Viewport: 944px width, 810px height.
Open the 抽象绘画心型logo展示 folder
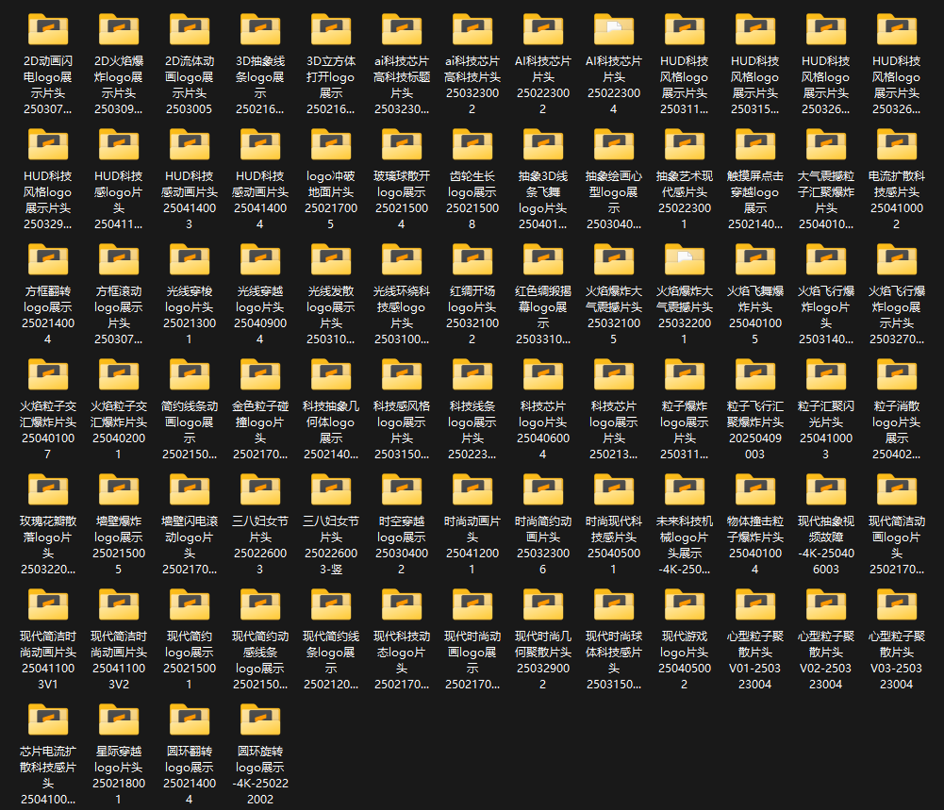coord(614,145)
